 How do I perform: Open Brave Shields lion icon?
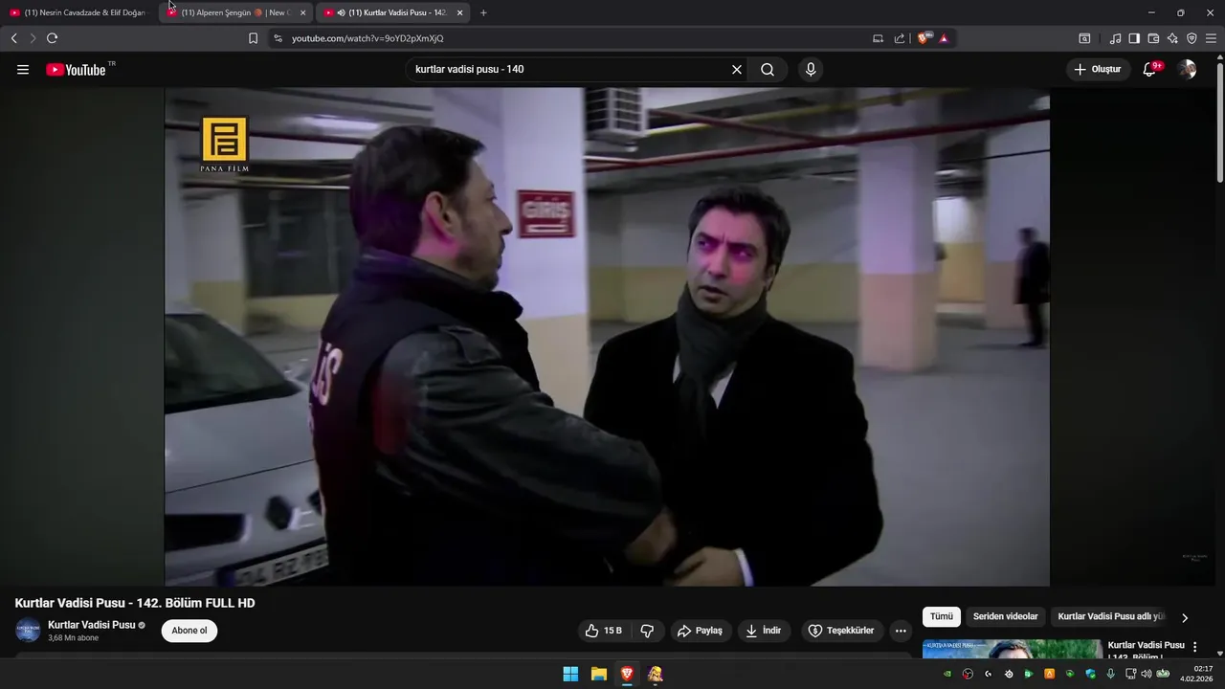pos(924,38)
